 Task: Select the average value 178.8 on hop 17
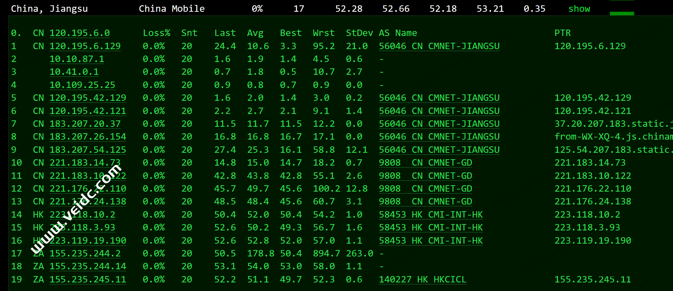(x=261, y=254)
